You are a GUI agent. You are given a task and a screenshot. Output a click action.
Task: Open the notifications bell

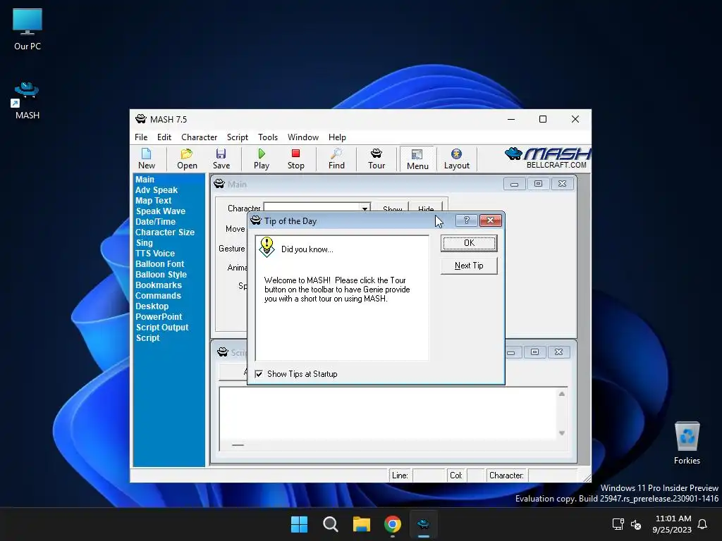point(702,524)
